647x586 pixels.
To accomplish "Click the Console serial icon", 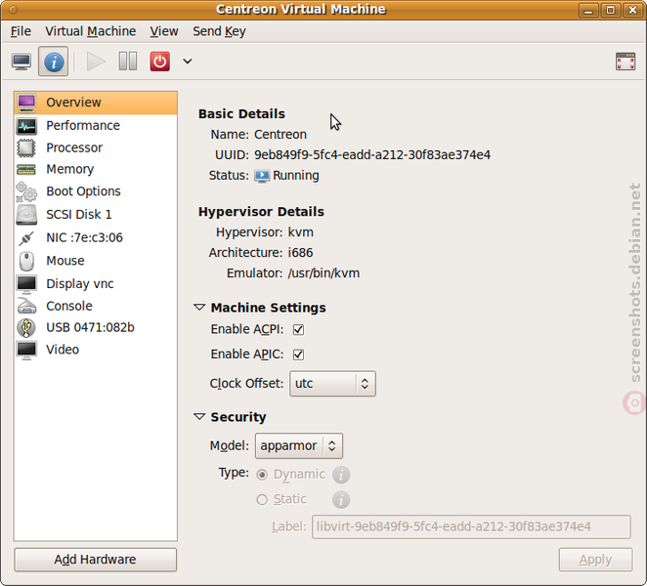I will pyautogui.click(x=26, y=306).
